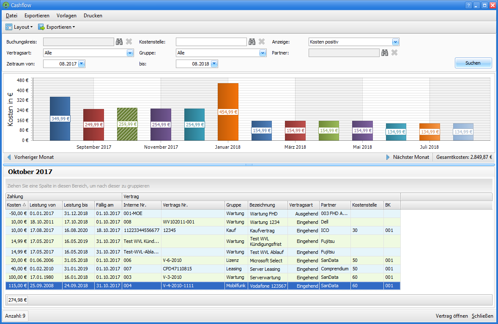Expand the Anzeige dropdown
This screenshot has height=324, width=498.
point(395,42)
